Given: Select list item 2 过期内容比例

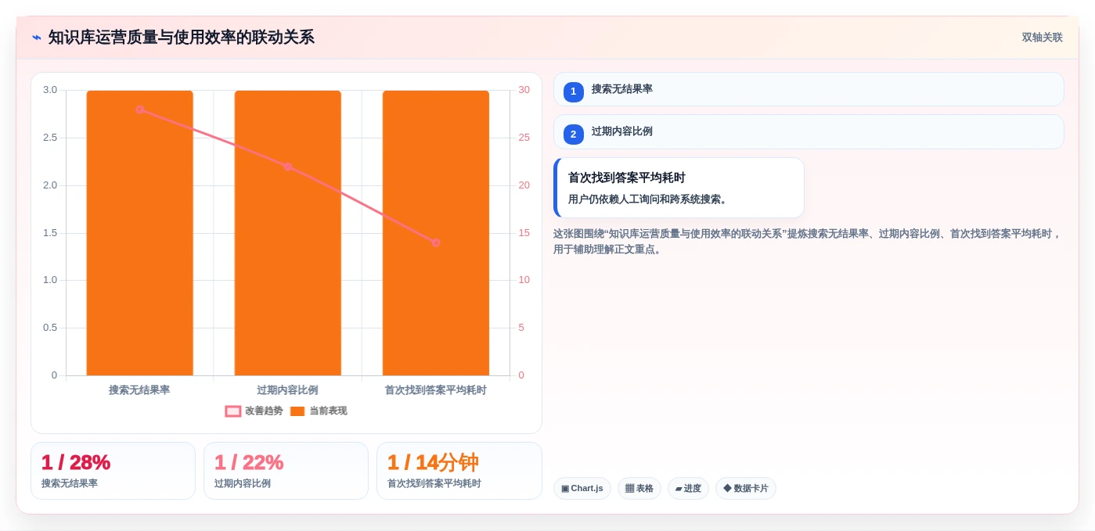Looking at the screenshot, I should coord(809,132).
